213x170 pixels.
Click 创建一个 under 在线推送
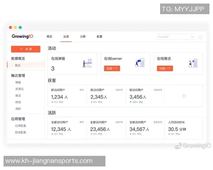pyautogui.click(x=165, y=68)
